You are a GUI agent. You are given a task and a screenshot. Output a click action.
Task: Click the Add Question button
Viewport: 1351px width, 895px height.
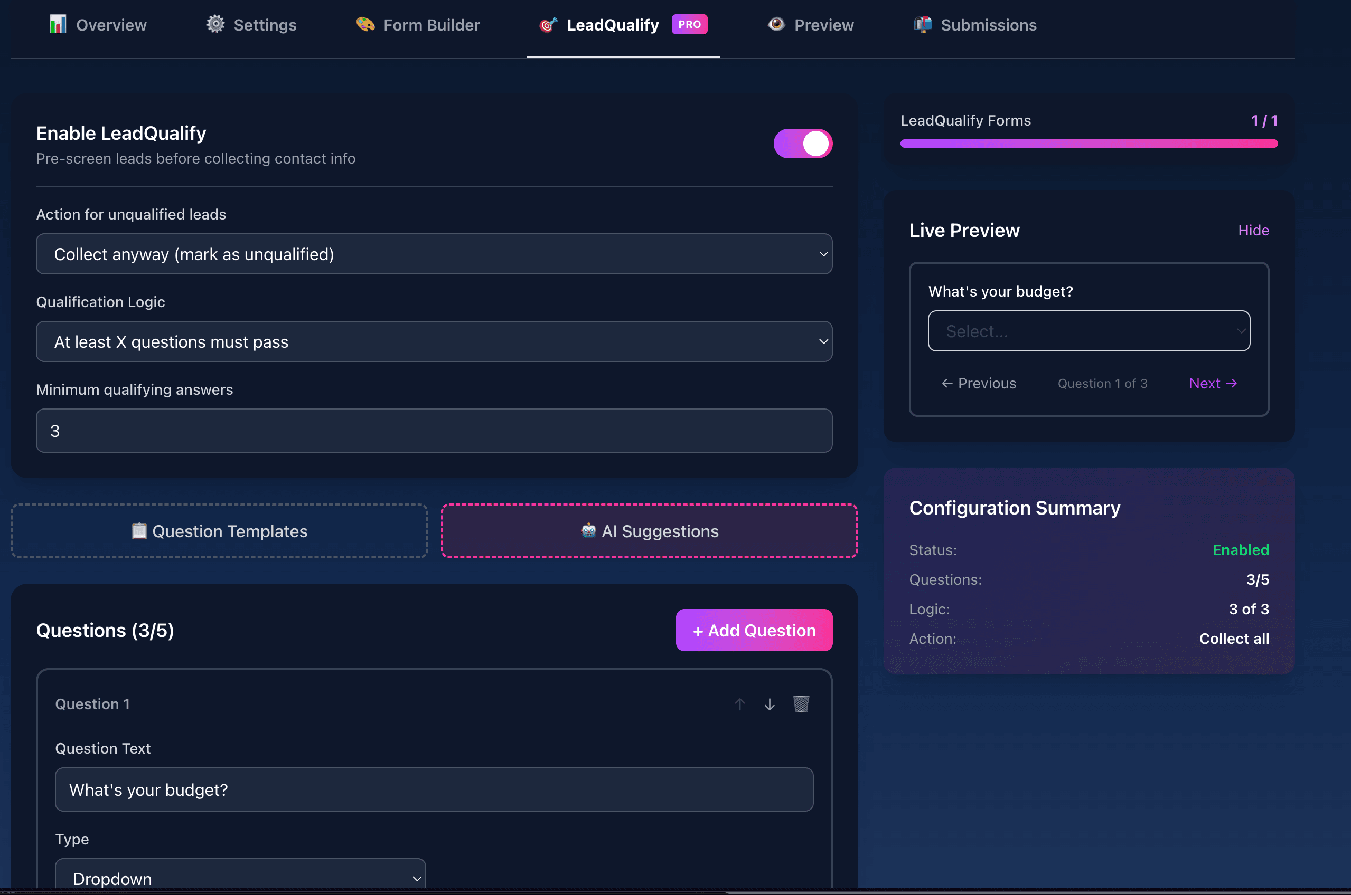[754, 630]
